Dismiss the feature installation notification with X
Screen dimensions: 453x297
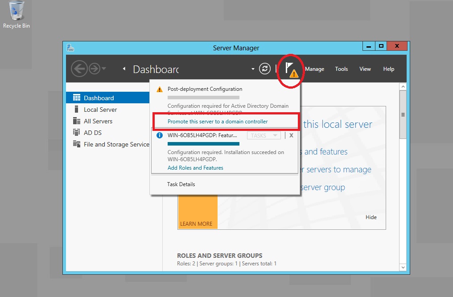coord(291,135)
